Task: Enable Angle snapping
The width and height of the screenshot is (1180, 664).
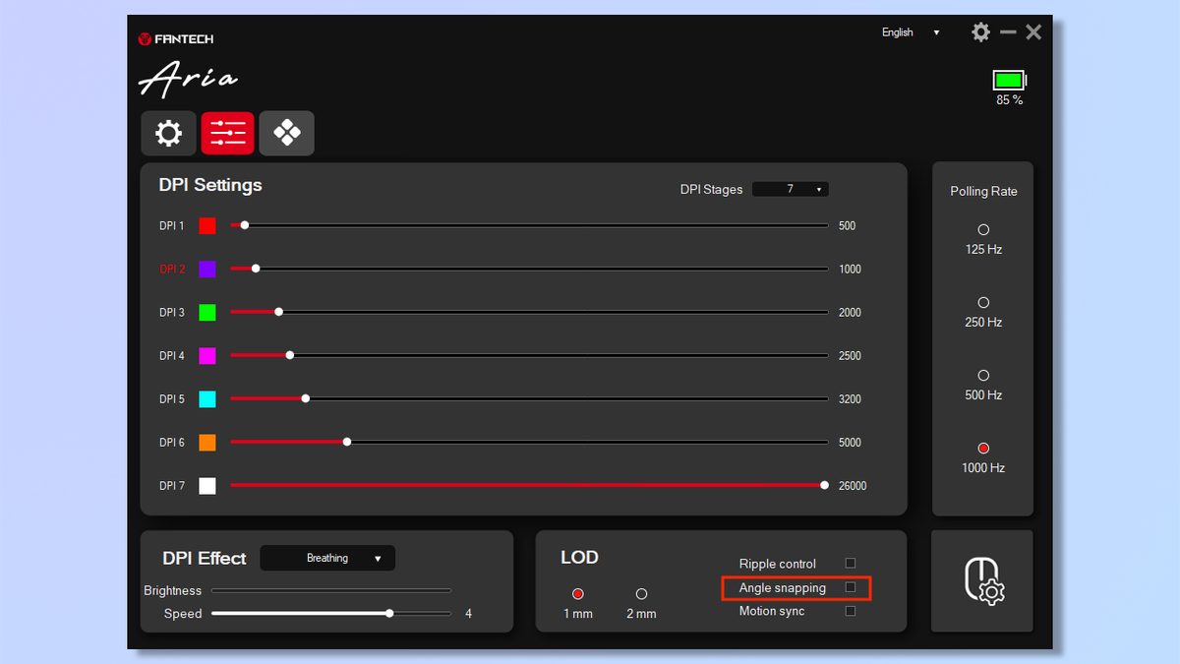Action: (x=850, y=587)
